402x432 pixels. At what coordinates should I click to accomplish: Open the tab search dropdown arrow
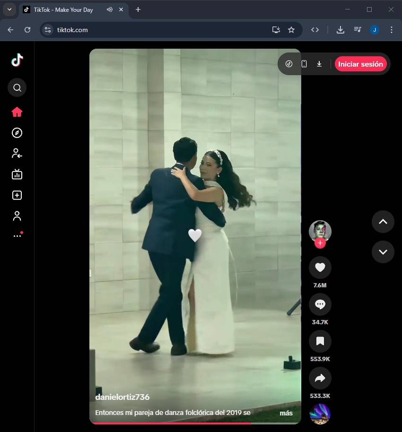(x=9, y=9)
